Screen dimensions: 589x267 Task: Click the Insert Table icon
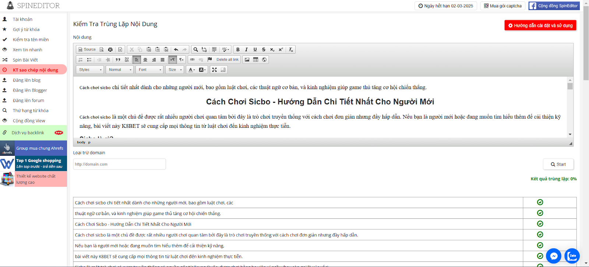(255, 60)
